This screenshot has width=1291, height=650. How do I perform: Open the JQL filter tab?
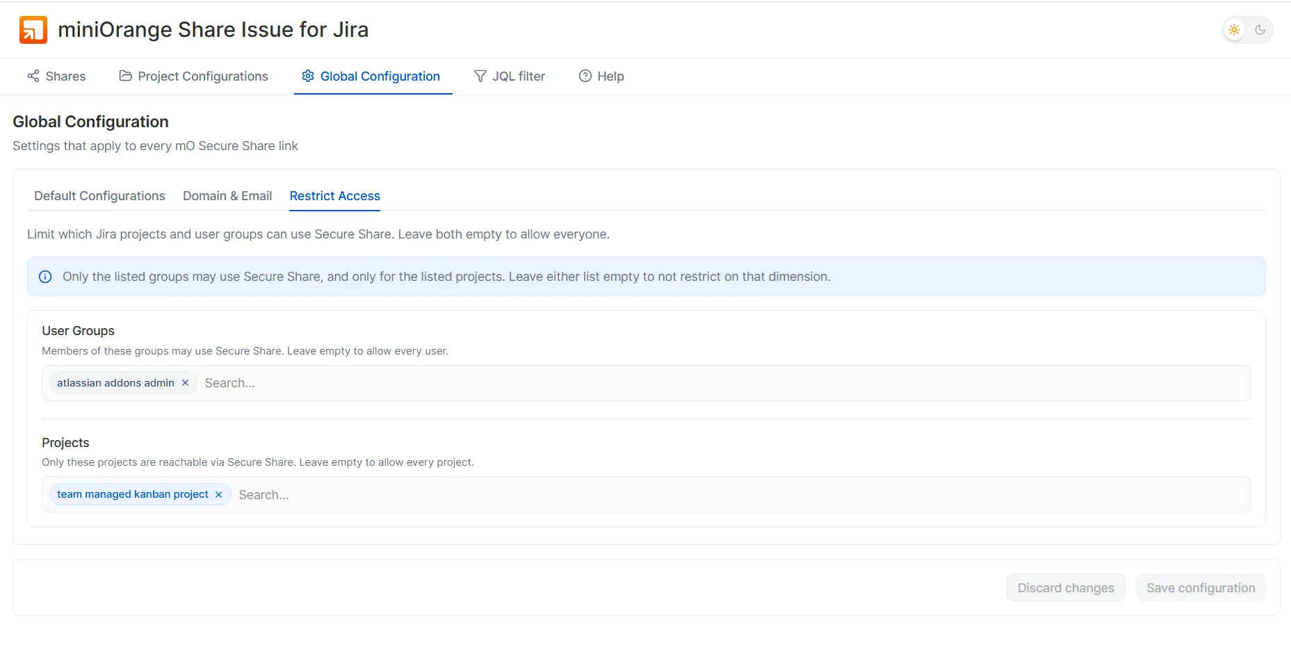(510, 76)
